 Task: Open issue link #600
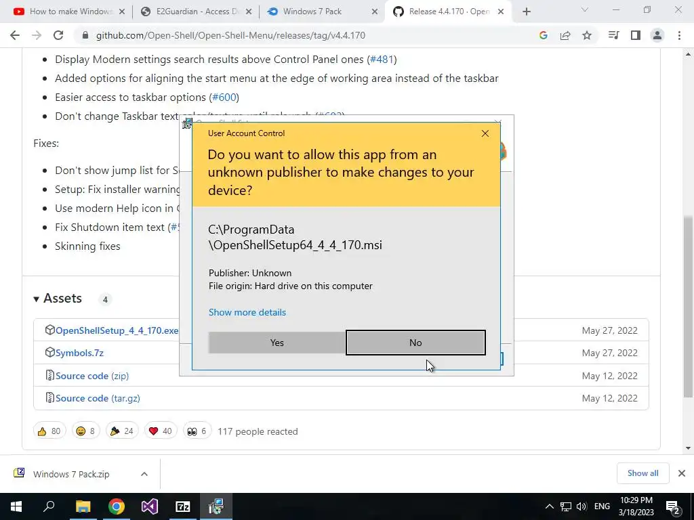point(224,97)
